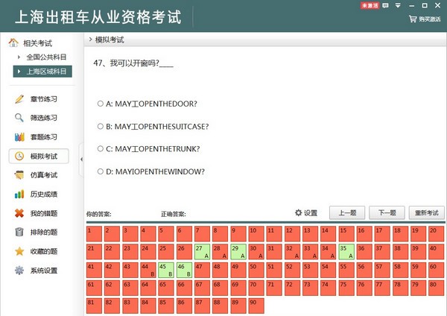
Task: Expand the 全国公共科目 tree item
Action: click(19, 57)
